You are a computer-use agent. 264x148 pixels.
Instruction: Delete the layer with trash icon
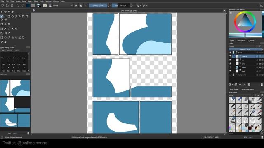click(262, 85)
